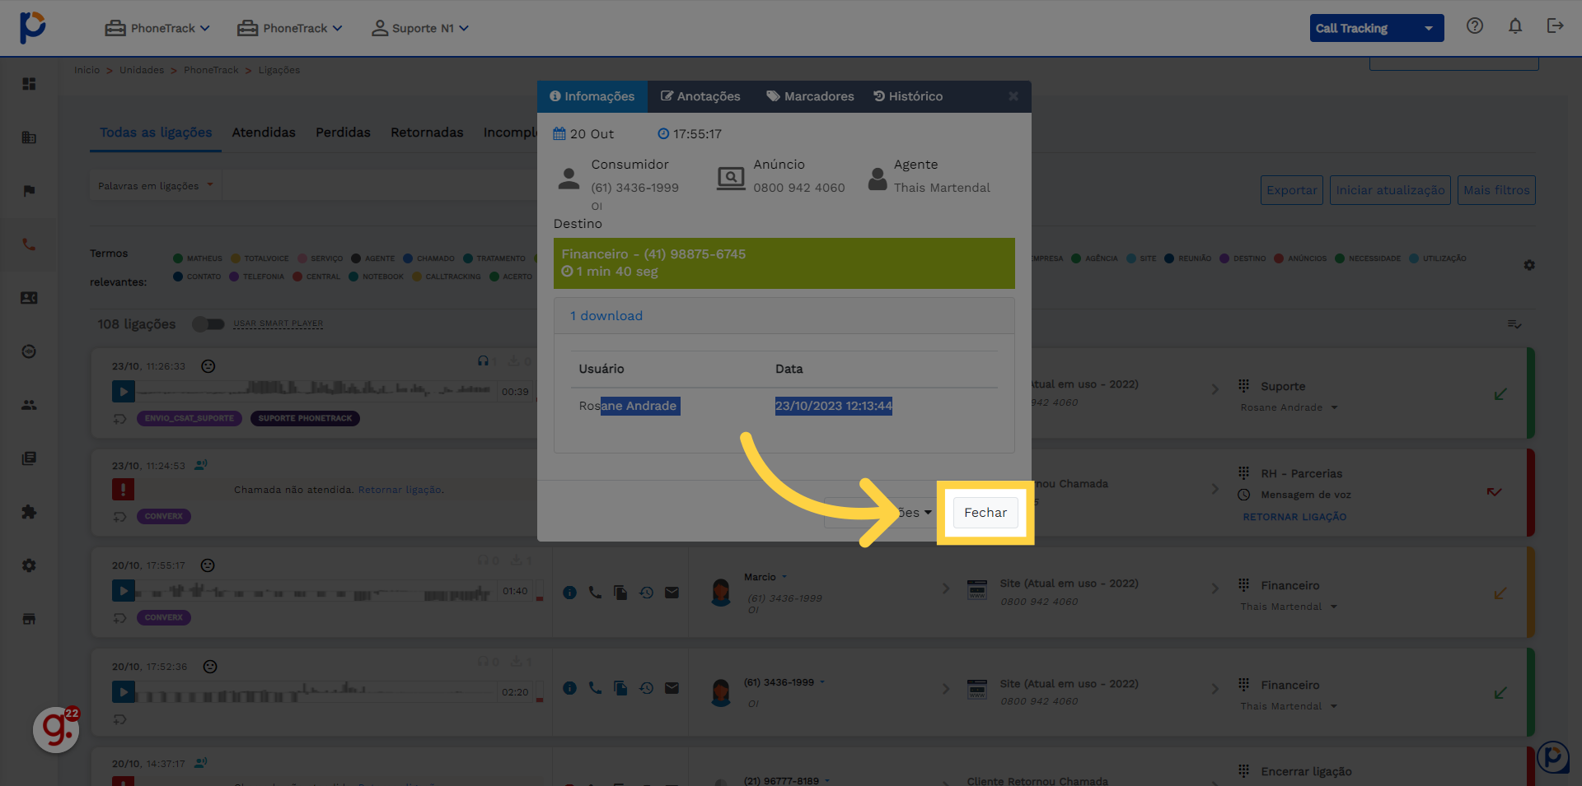Open the Call Tracking product dropdown
This screenshot has height=786, width=1582.
tap(1377, 28)
